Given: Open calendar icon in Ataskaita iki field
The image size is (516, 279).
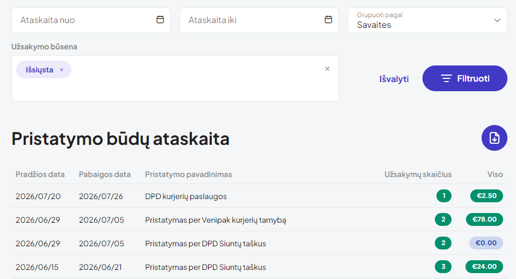Looking at the screenshot, I should (x=328, y=20).
